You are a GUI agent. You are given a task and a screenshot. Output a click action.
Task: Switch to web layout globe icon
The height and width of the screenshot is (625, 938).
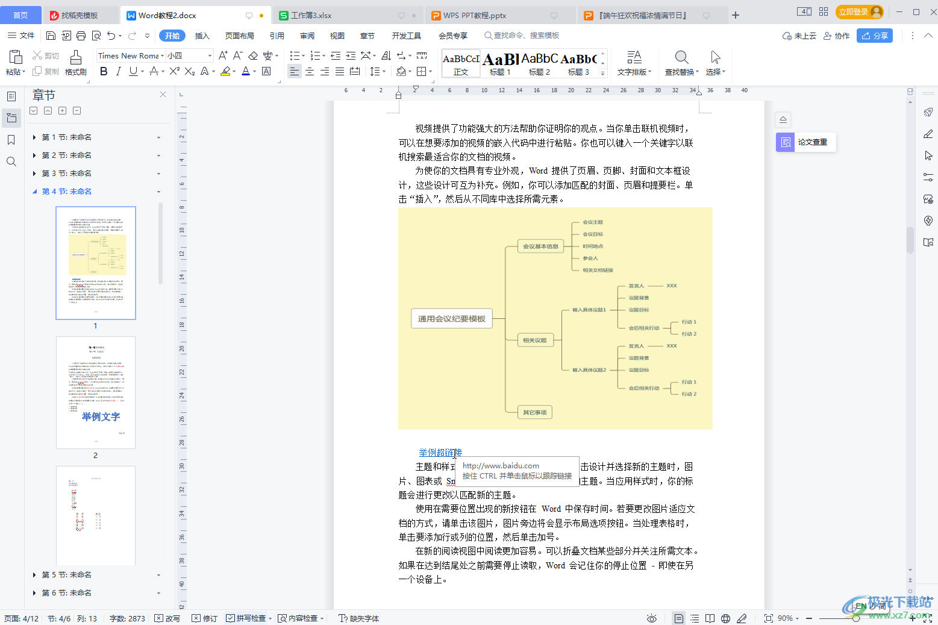point(726,618)
